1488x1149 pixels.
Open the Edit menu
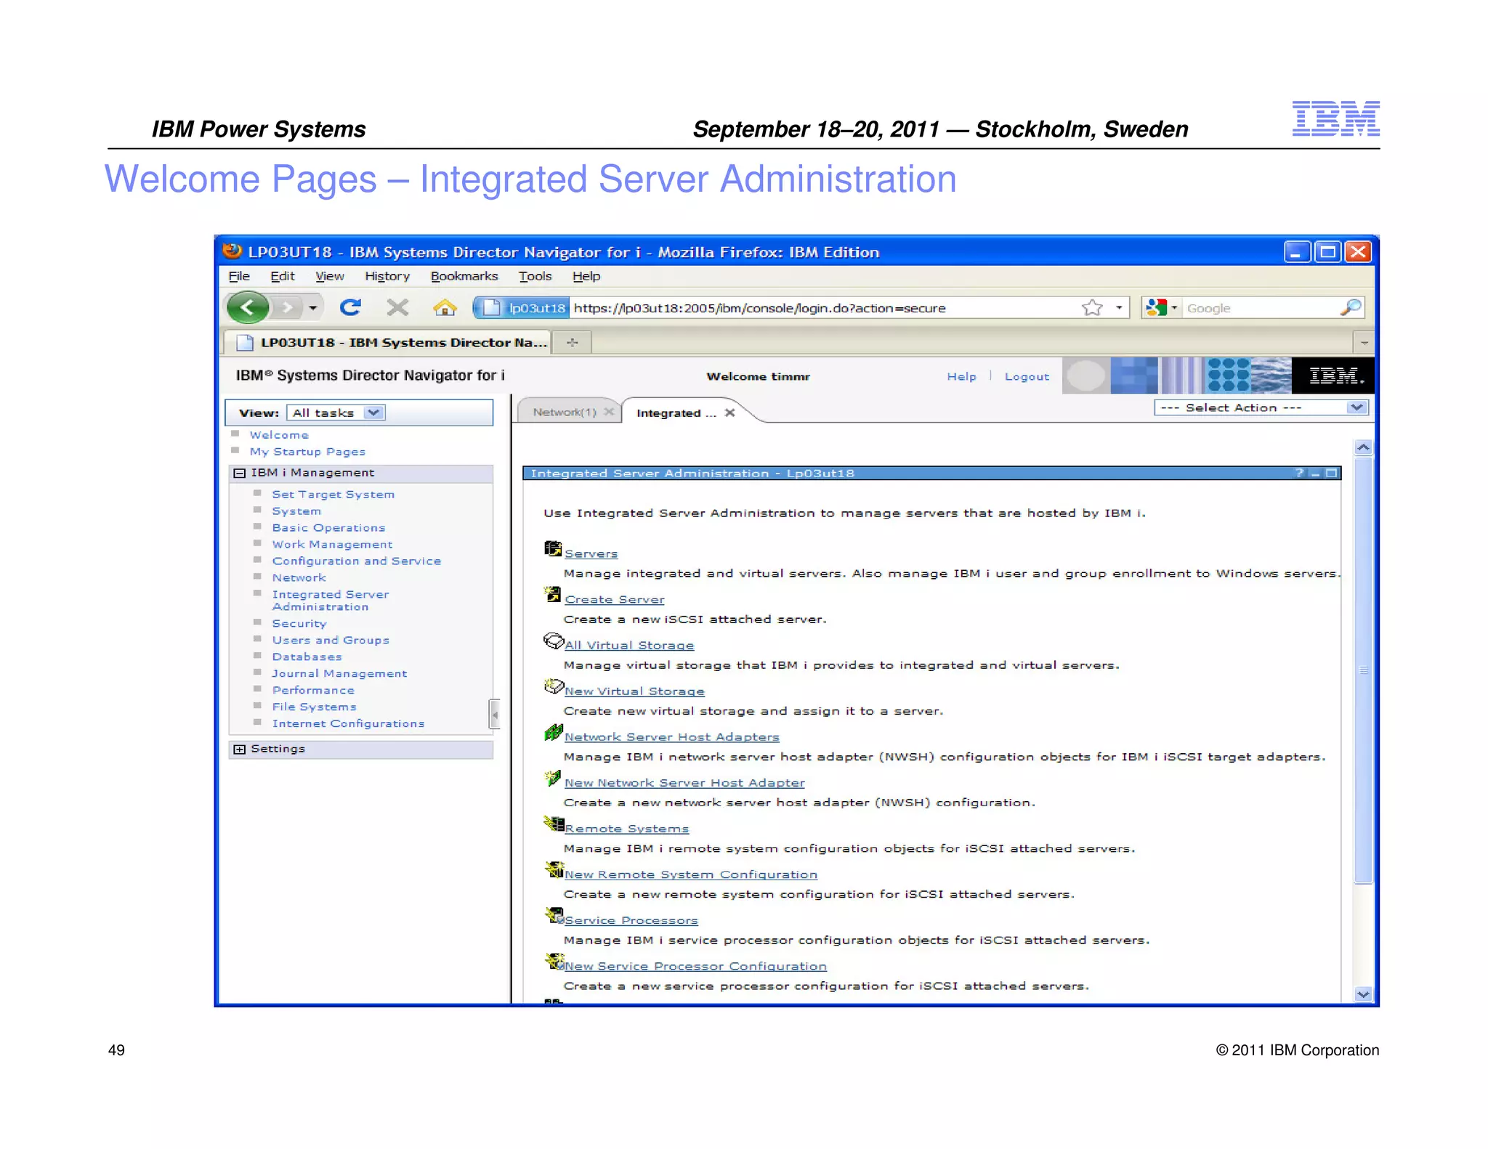283,276
